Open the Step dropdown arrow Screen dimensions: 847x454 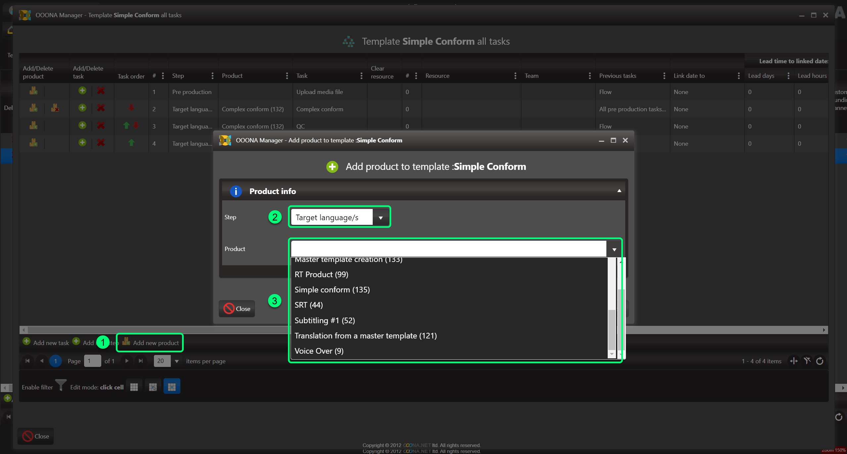(x=381, y=218)
